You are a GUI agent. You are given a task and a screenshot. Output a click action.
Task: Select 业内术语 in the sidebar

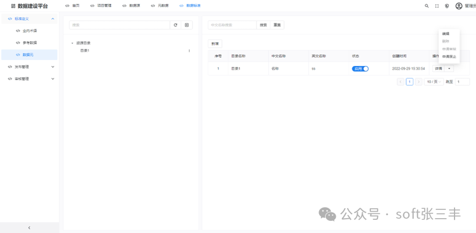click(x=30, y=31)
